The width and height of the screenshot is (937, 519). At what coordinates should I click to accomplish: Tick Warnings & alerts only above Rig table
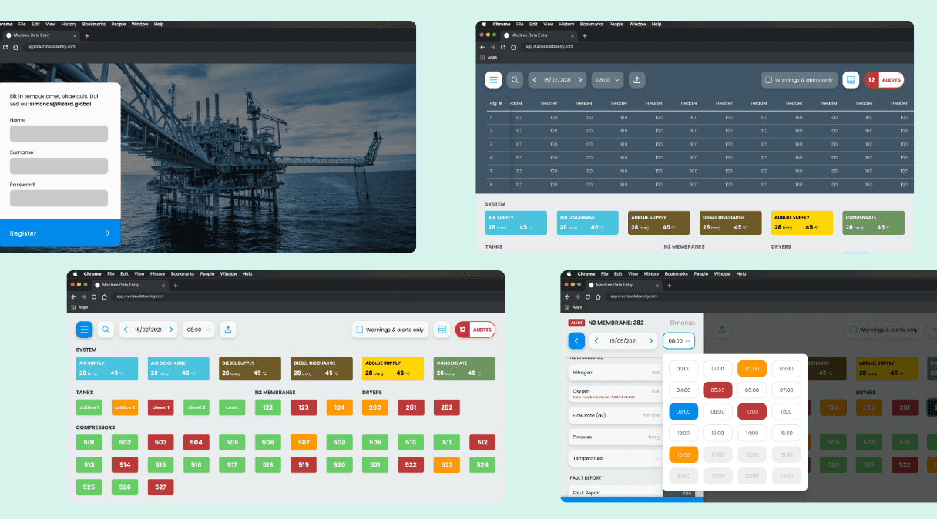[x=800, y=80]
